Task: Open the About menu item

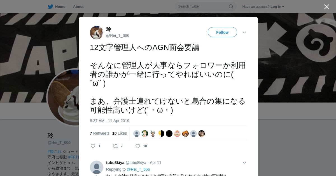Action: 78,6
